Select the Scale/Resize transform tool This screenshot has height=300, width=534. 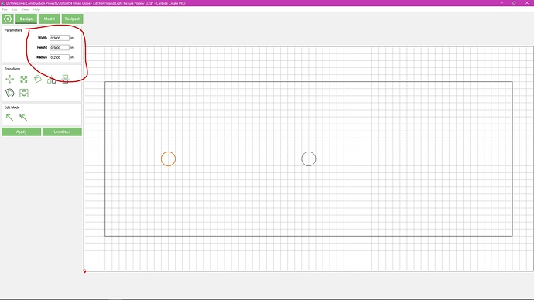point(23,79)
